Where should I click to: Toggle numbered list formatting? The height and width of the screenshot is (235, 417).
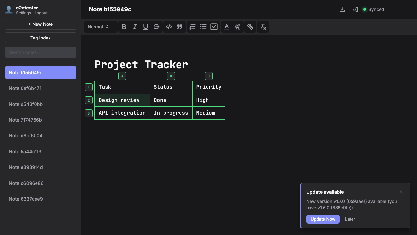click(193, 27)
